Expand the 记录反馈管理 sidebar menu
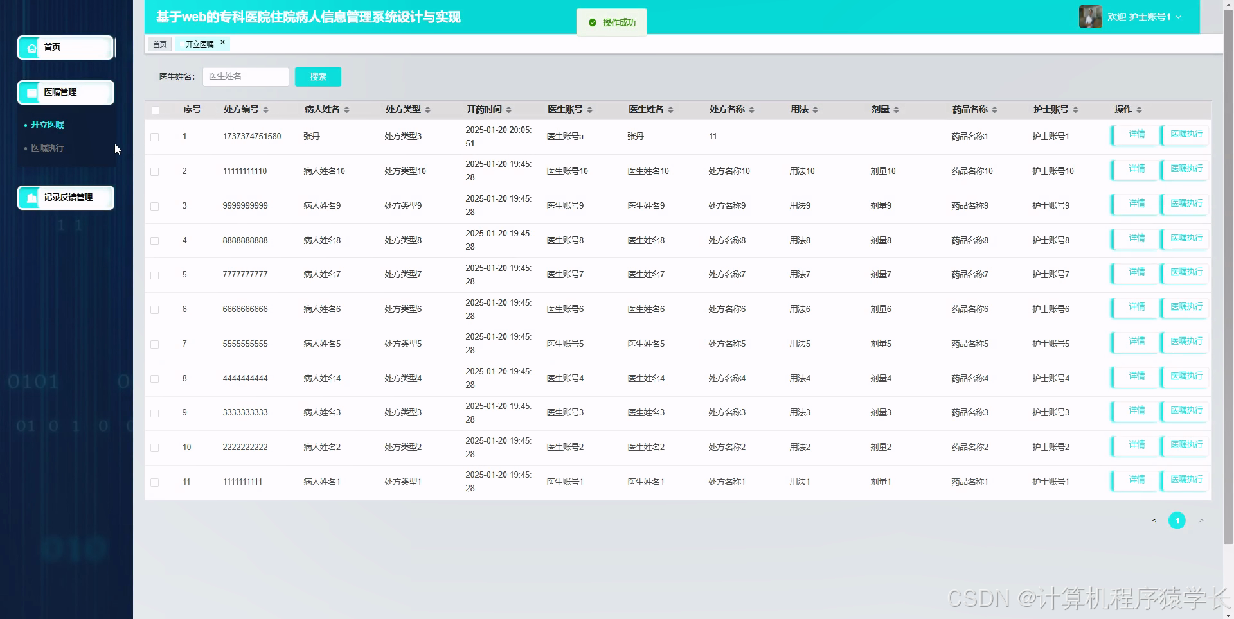 click(x=66, y=198)
